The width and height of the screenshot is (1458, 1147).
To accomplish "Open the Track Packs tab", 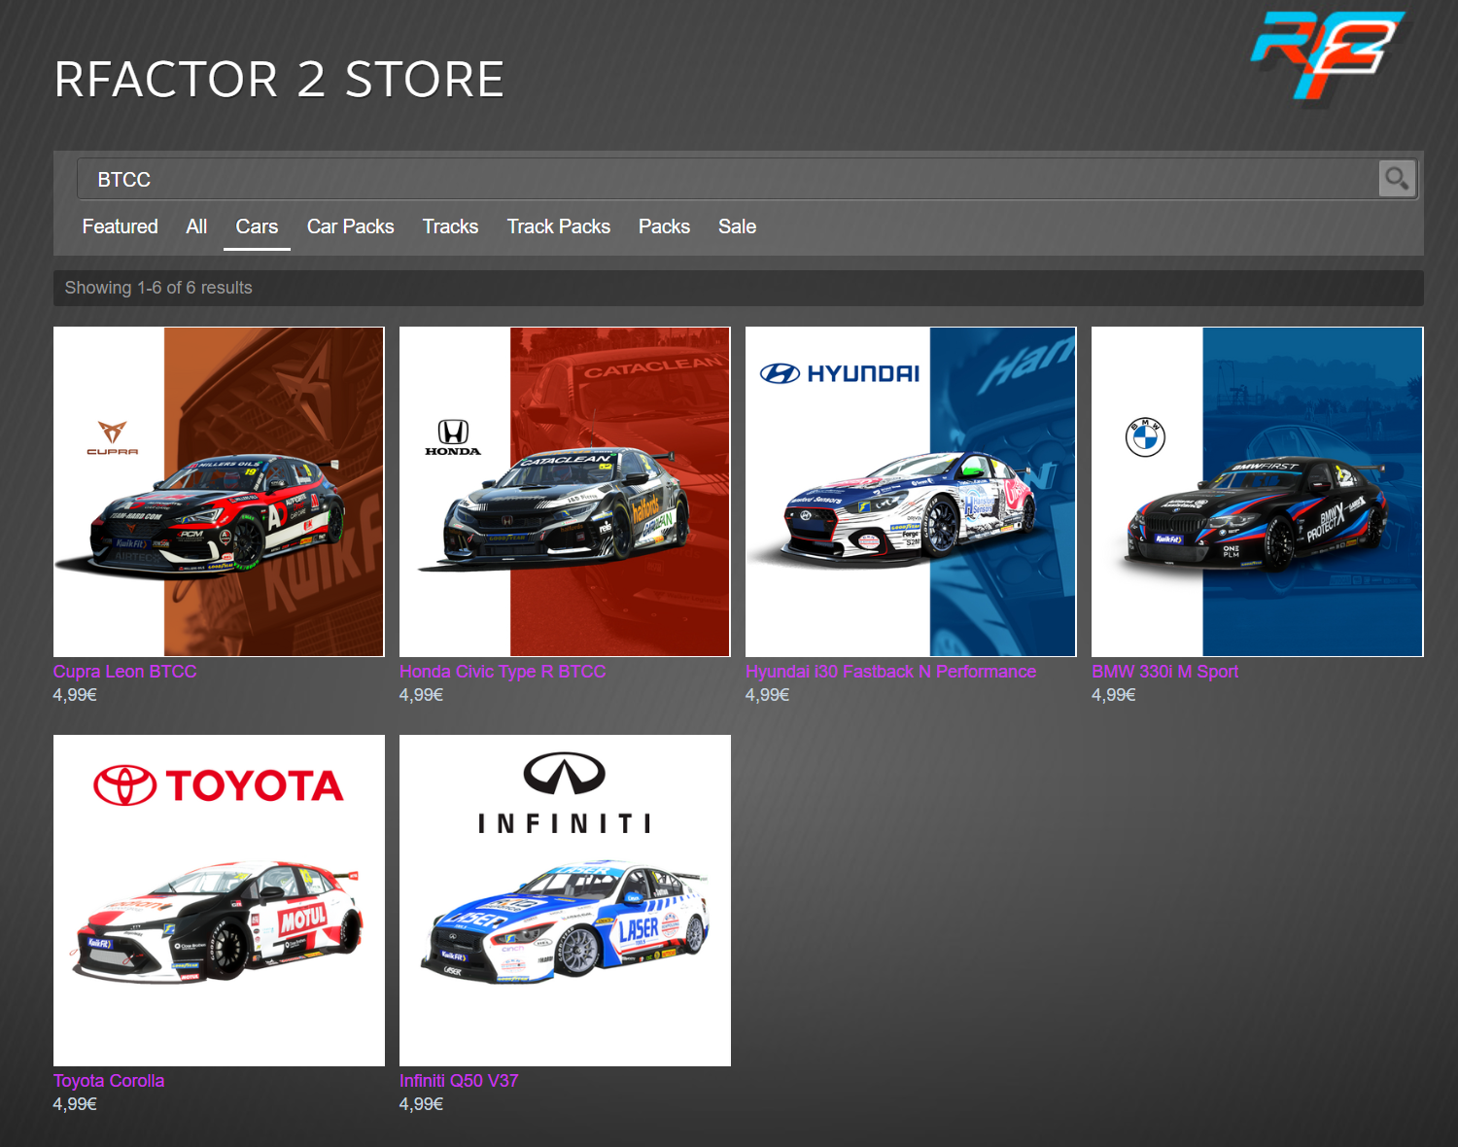I will click(x=558, y=226).
